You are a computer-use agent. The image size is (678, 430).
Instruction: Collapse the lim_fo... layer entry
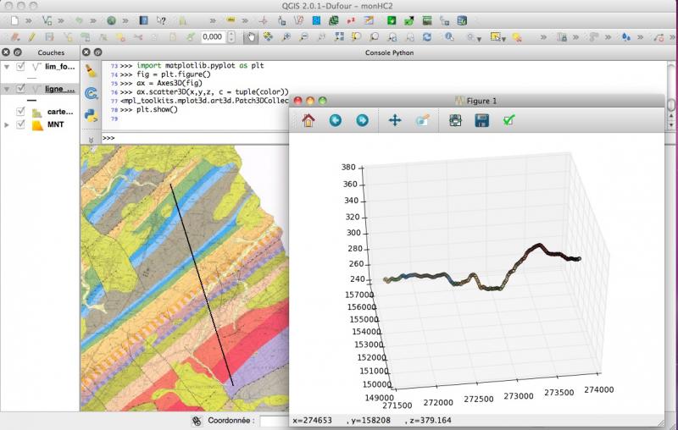coord(7,67)
